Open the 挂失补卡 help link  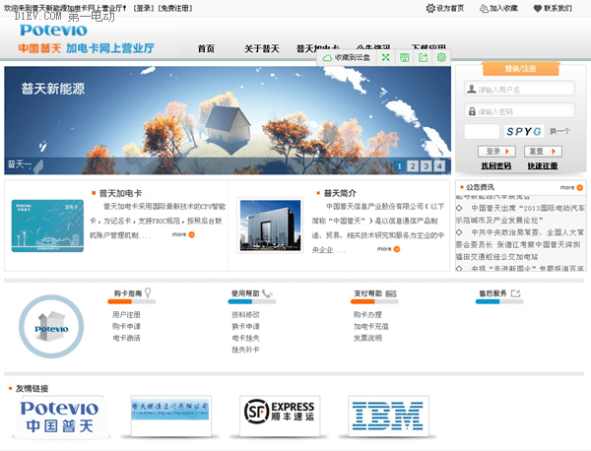click(x=245, y=350)
